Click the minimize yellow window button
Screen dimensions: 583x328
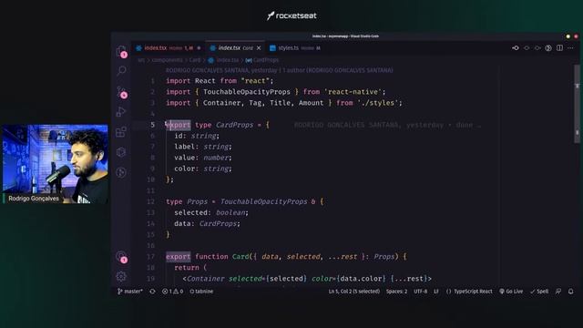click(x=568, y=36)
